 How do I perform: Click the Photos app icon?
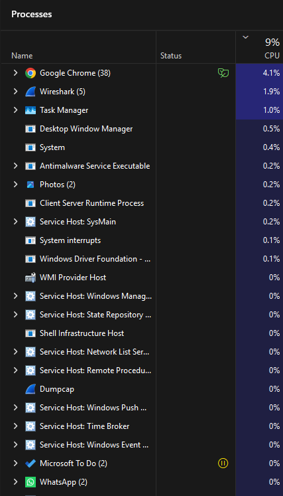[x=30, y=185]
